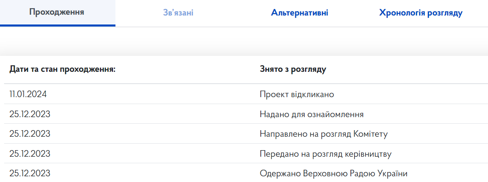The height and width of the screenshot is (182, 488).
Task: Select the date 11.01.2024
Action: [28, 94]
